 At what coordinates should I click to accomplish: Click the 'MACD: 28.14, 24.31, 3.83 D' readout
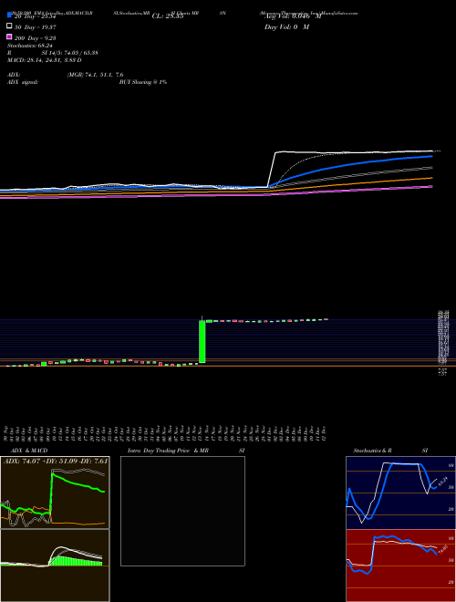(44, 60)
